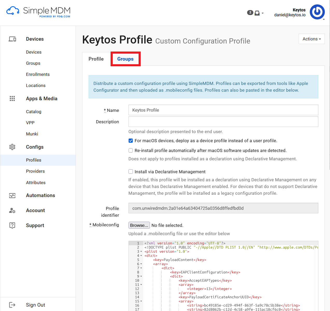The height and width of the screenshot is (311, 330).
Task: Click PayloadCertificateAnchorUUID key in editor
Action: (x=220, y=297)
